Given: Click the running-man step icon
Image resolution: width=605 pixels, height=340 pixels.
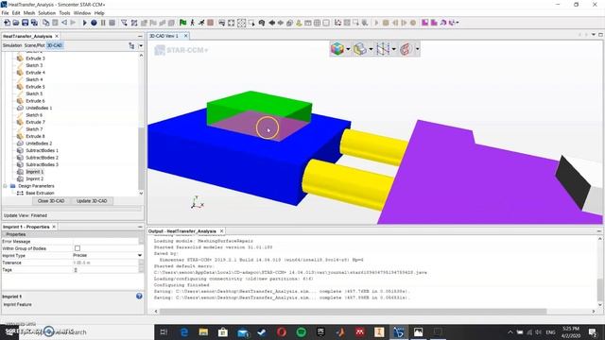Looking at the screenshot, I should pos(192,23).
